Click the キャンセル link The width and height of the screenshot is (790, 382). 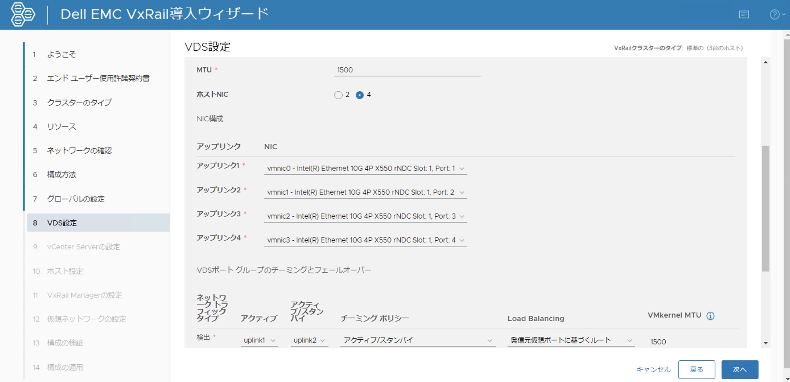pos(653,369)
